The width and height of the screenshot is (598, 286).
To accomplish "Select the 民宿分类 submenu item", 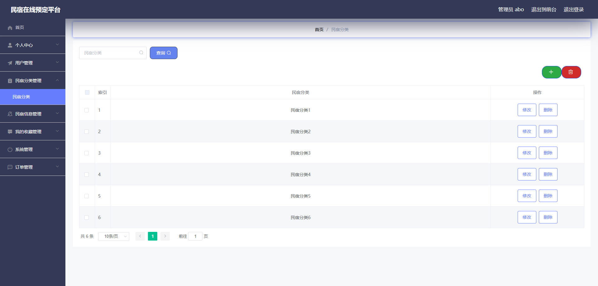I will (x=33, y=97).
